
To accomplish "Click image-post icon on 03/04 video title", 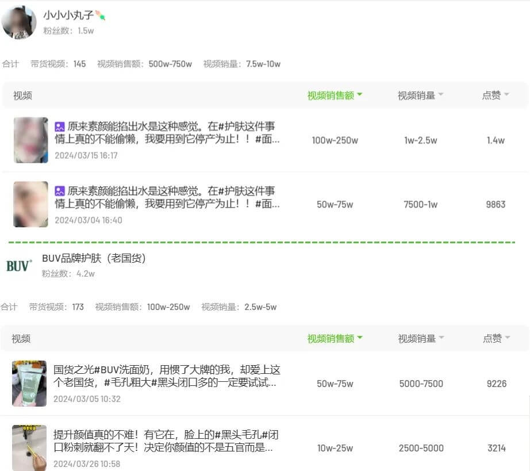I will 59,191.
